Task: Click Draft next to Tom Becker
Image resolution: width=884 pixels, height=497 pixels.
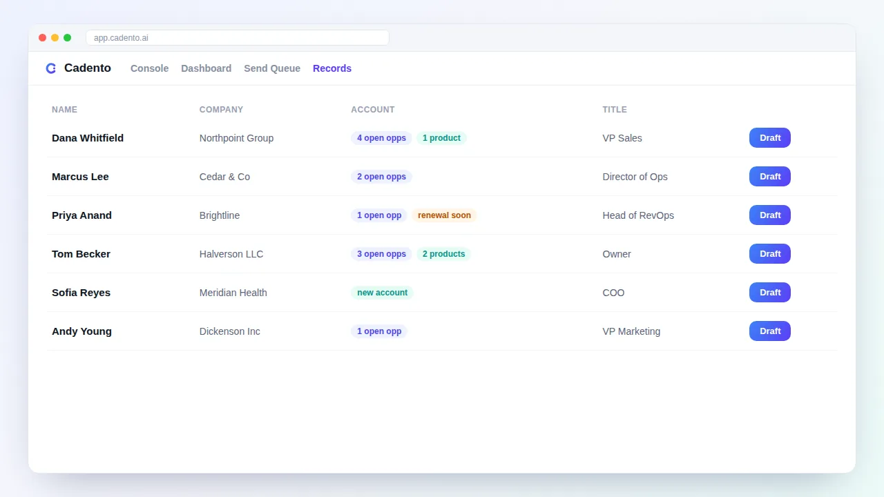Action: coord(770,254)
